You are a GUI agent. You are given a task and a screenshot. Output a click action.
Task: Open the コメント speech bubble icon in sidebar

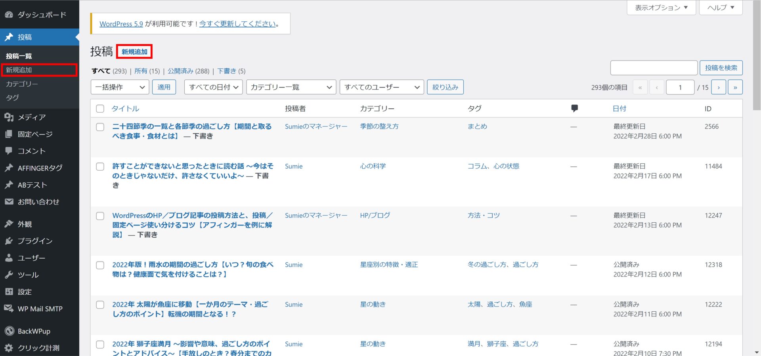pos(9,151)
